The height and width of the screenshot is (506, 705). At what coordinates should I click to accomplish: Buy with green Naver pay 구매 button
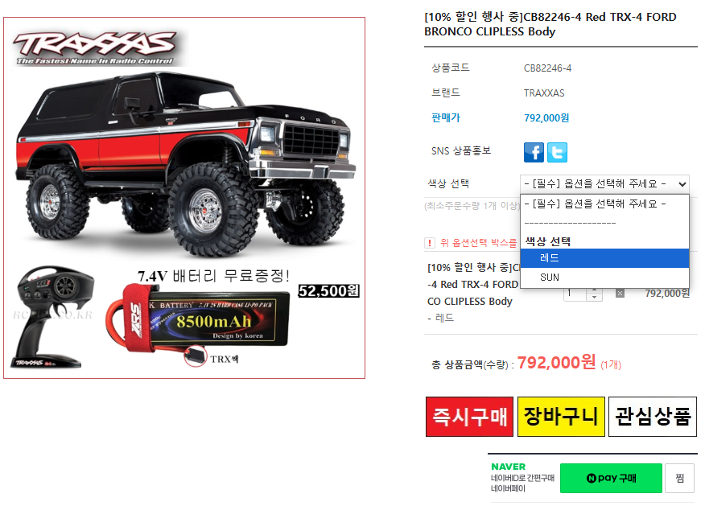click(x=611, y=478)
